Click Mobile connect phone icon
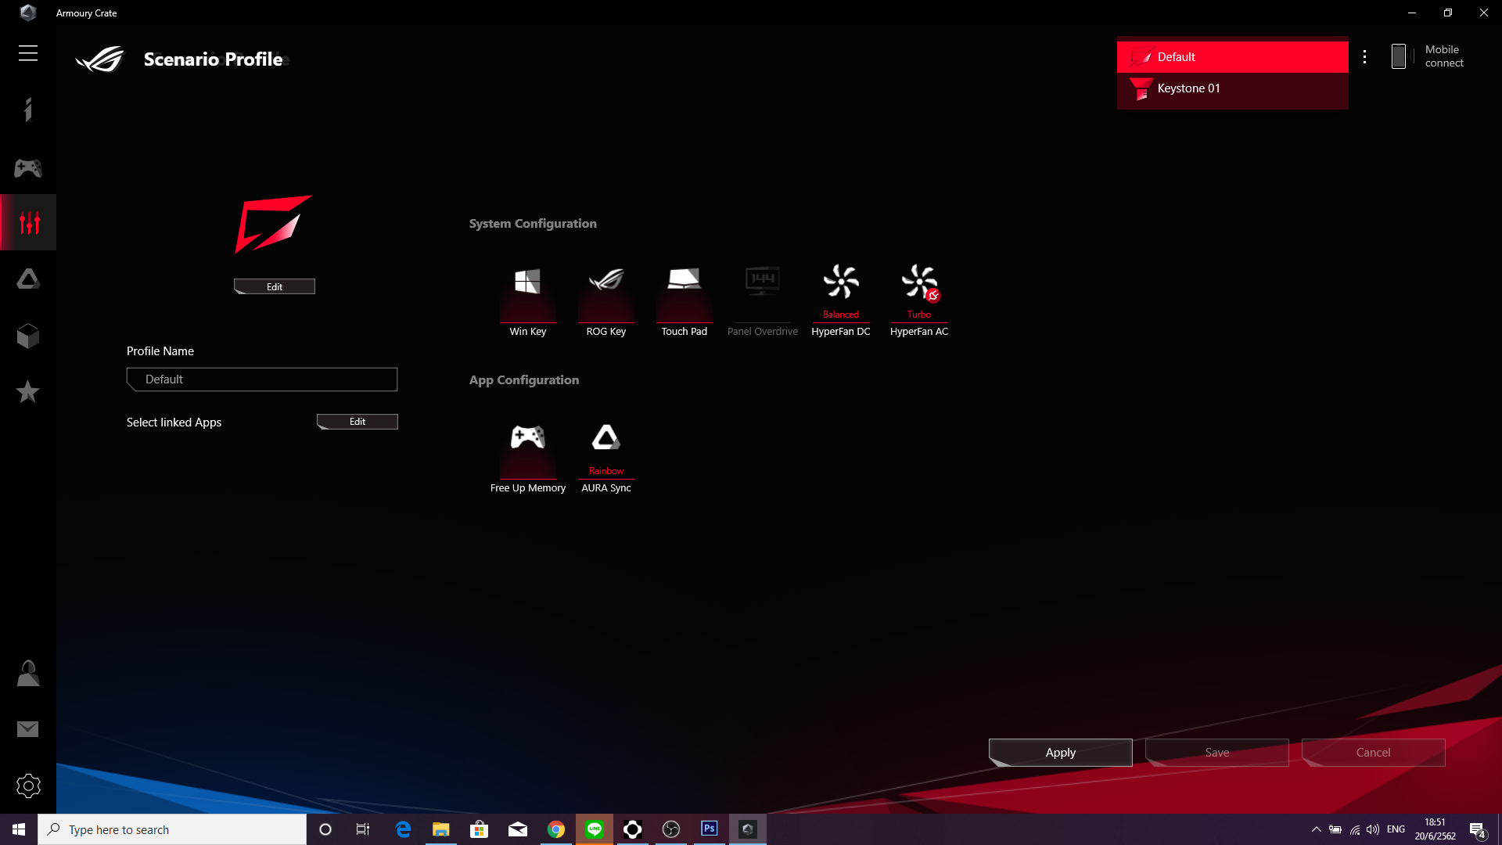 [x=1399, y=56]
